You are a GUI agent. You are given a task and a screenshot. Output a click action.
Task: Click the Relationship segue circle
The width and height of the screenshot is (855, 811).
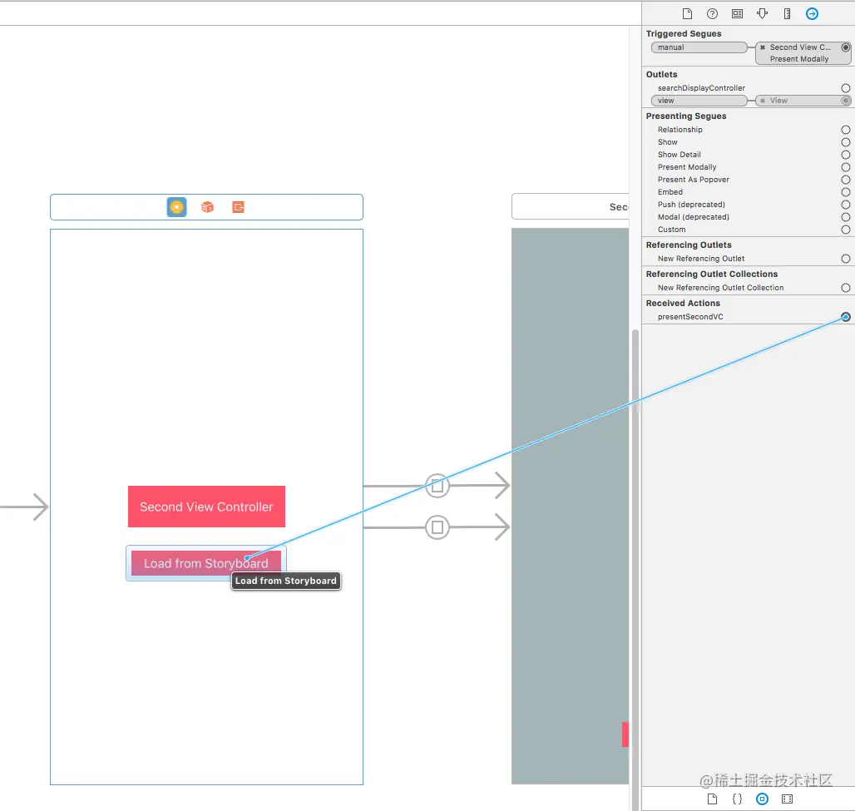pyautogui.click(x=845, y=130)
